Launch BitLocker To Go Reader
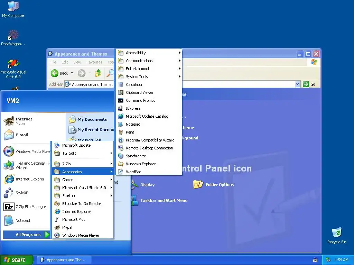The image size is (354, 265). point(83,204)
